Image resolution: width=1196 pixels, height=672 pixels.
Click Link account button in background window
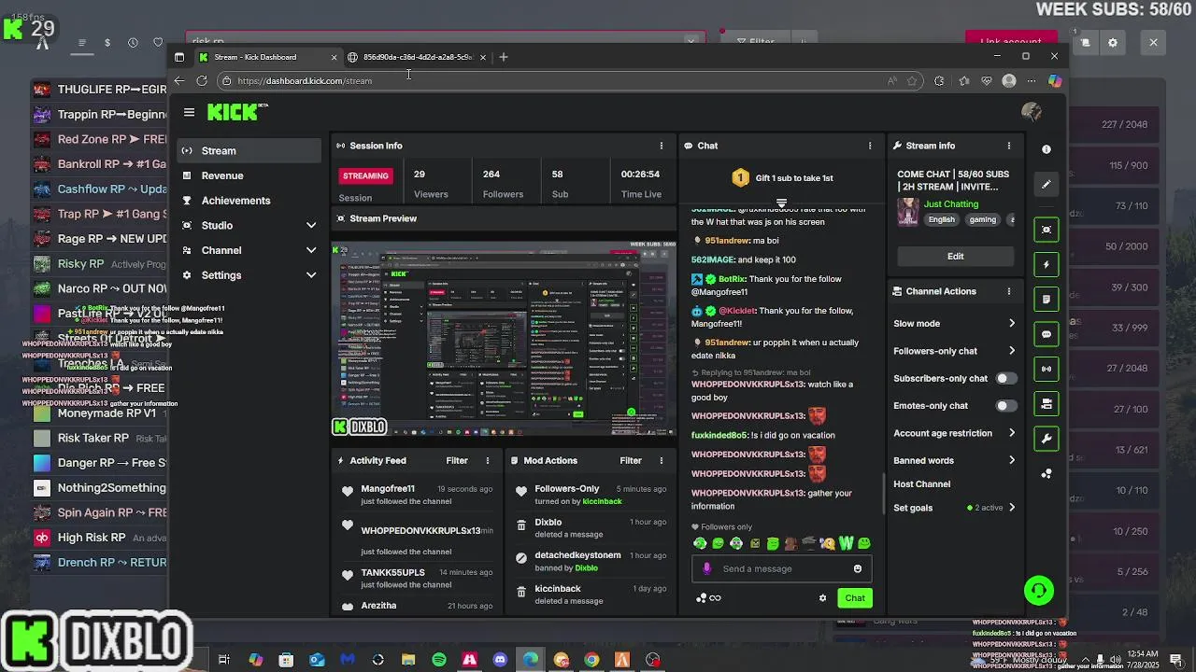click(x=1011, y=42)
